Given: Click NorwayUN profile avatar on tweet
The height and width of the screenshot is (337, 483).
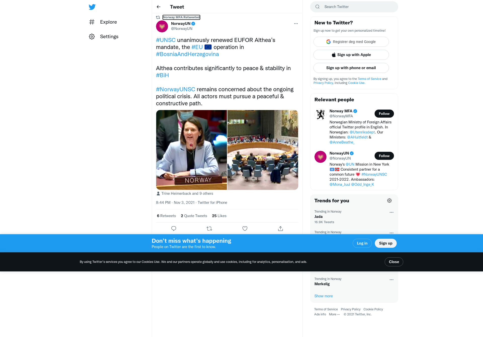Looking at the screenshot, I should click(162, 26).
